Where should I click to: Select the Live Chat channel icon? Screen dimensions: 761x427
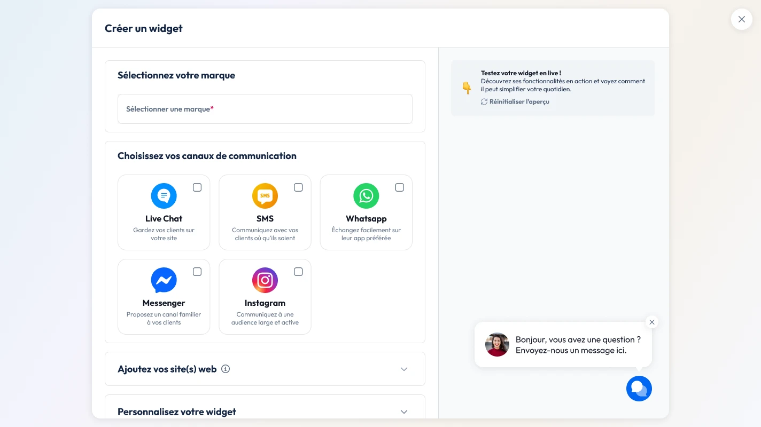(x=164, y=195)
